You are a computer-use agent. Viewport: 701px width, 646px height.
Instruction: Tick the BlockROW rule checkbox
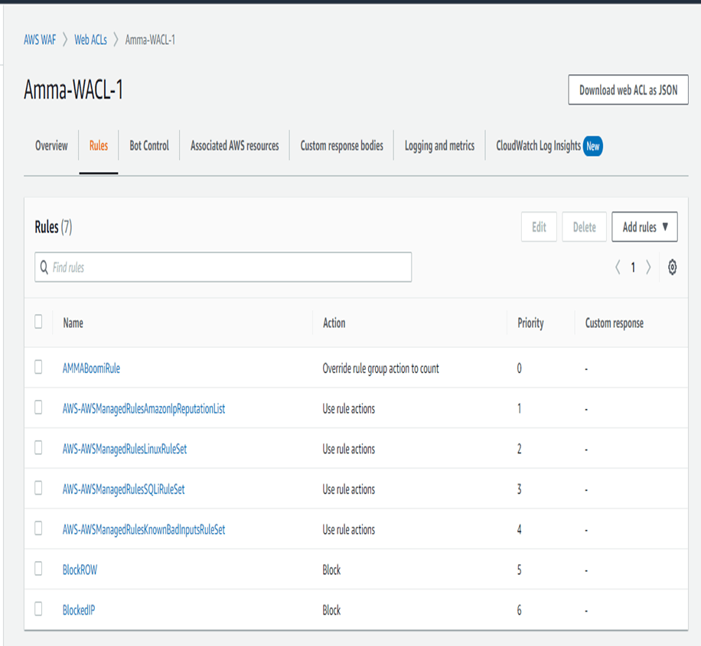tap(38, 569)
